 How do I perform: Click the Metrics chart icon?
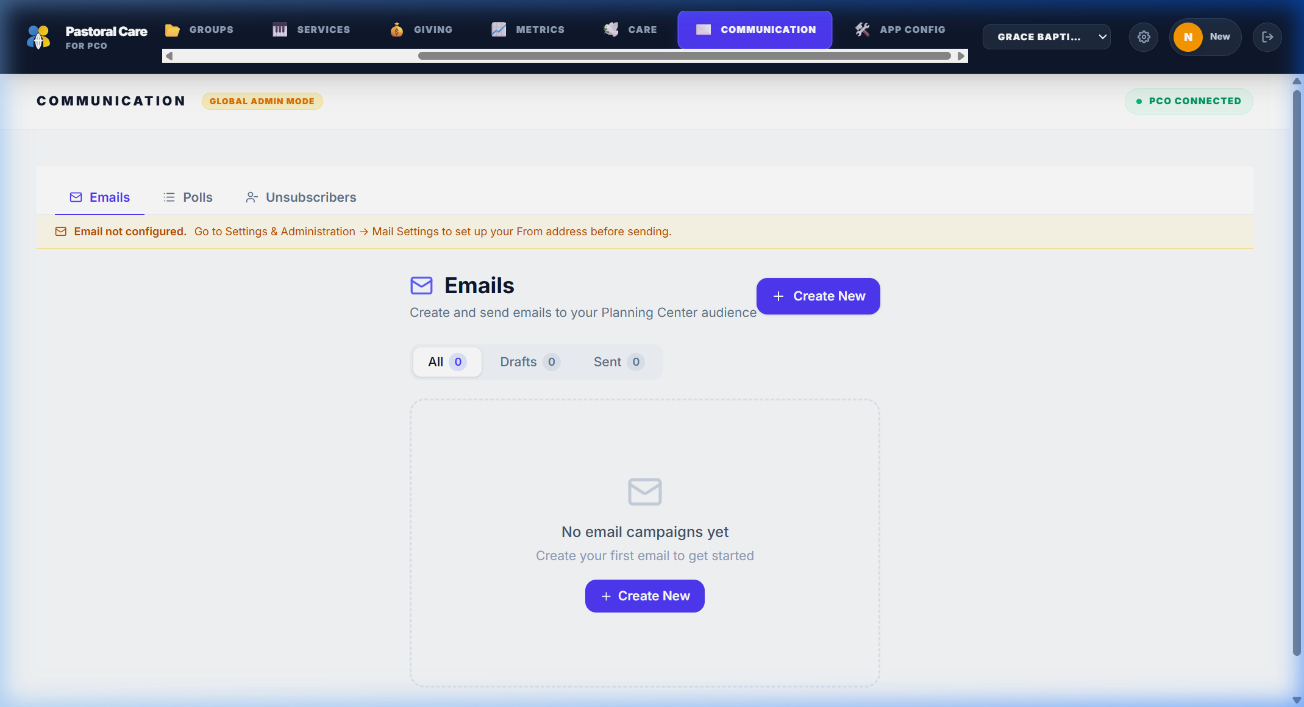pos(499,30)
